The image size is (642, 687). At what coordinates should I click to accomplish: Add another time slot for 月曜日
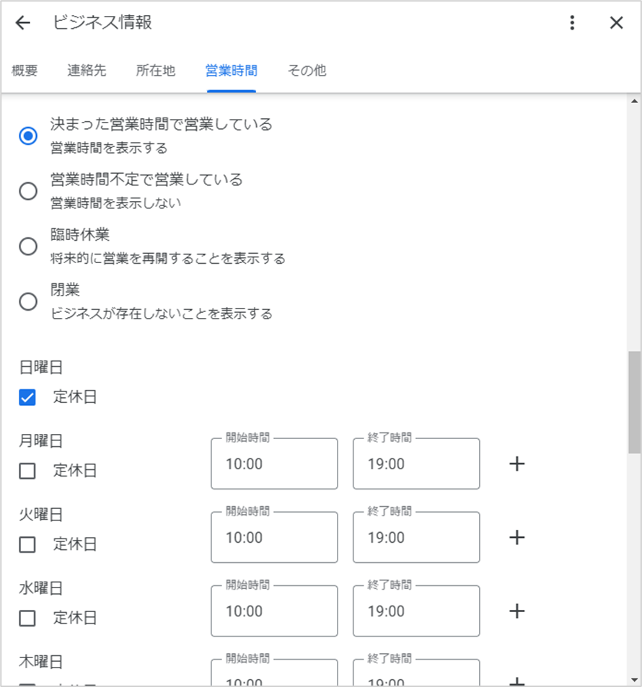pyautogui.click(x=517, y=464)
